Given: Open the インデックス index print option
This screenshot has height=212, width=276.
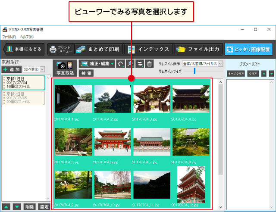Looking at the screenshot, I should pos(148,49).
